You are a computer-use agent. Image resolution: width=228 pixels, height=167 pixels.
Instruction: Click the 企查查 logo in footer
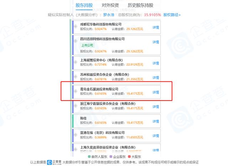[x=54, y=162]
